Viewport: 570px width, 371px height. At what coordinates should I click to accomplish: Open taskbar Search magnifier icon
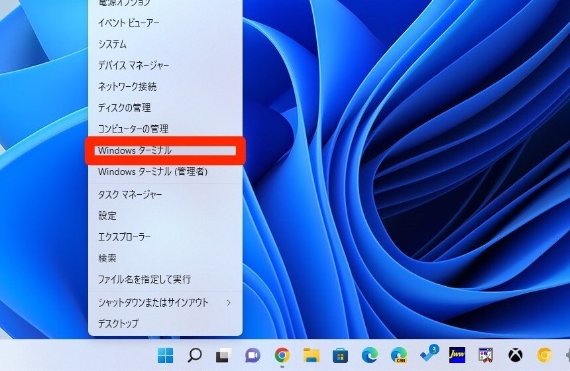[x=195, y=356]
